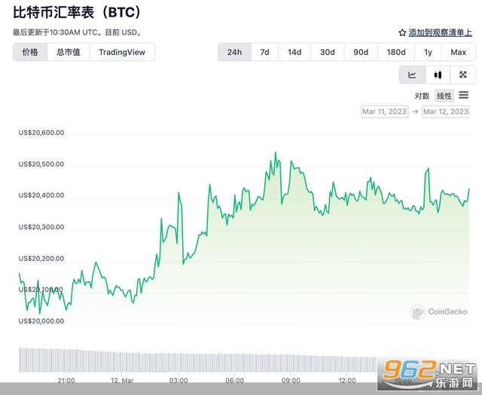The image size is (482, 395).
Task: Click the US$20,500.00 axis label
Action: click(x=41, y=164)
